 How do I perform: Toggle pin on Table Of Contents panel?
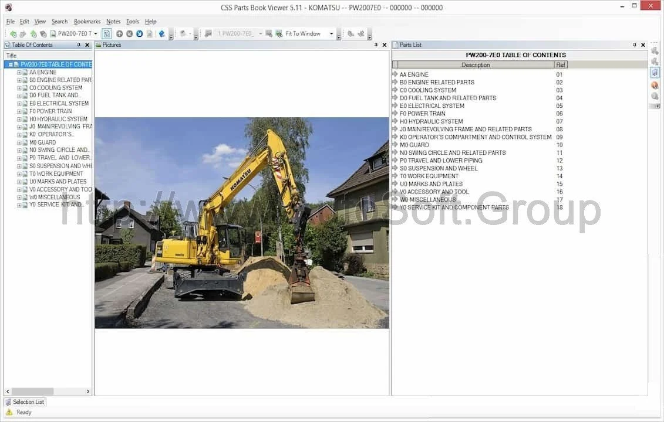pyautogui.click(x=79, y=45)
